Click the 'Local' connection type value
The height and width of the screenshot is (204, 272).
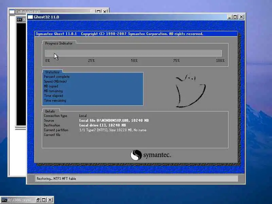[83, 116]
